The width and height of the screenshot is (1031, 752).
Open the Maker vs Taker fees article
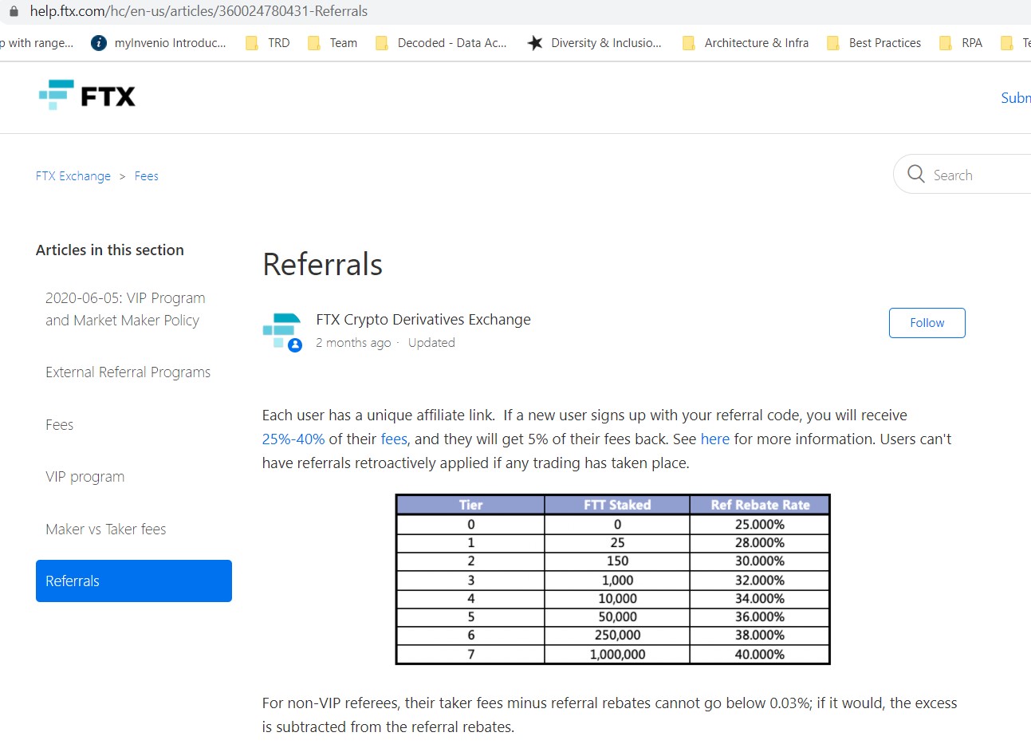(106, 530)
